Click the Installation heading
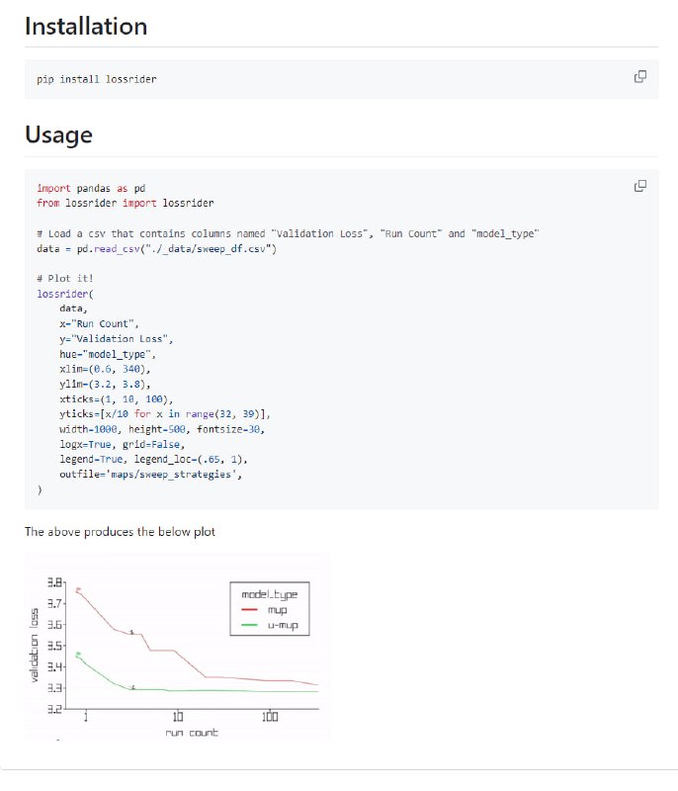 86,27
